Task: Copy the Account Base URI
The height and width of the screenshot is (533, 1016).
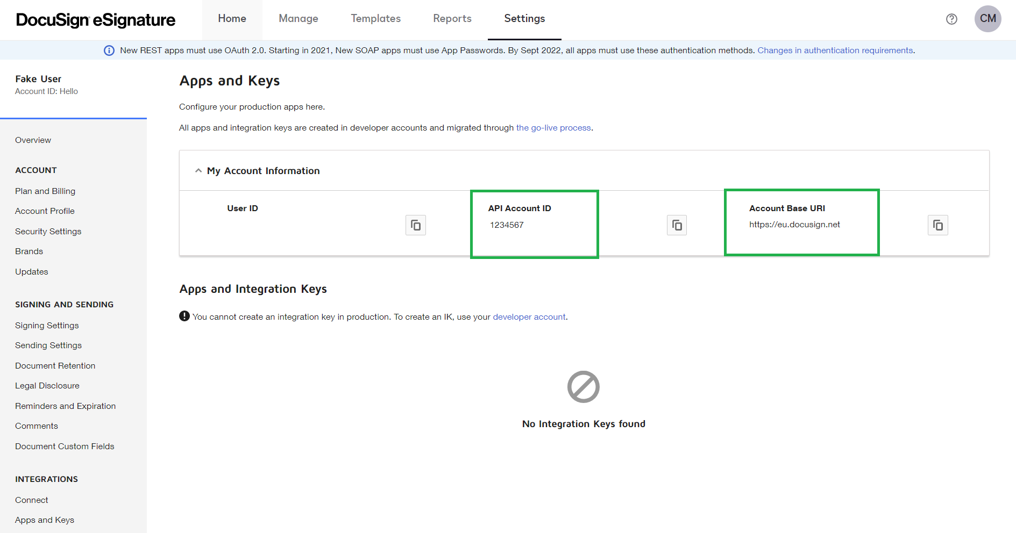Action: point(937,225)
